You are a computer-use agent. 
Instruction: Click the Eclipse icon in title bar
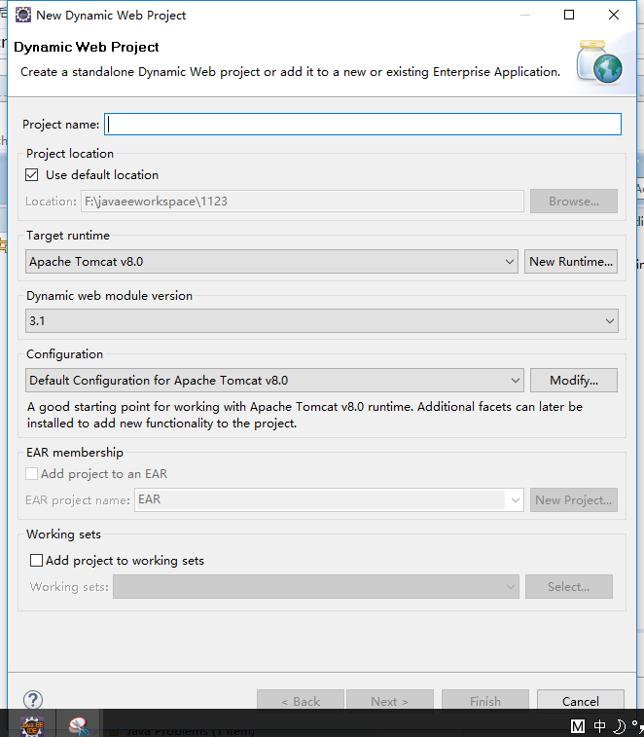(23, 15)
